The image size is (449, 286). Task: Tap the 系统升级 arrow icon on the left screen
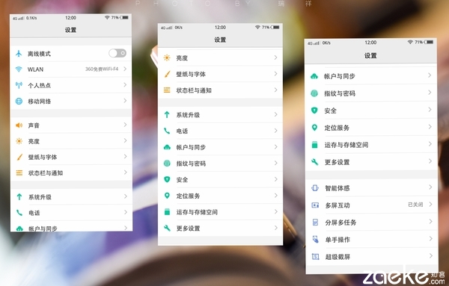pyautogui.click(x=19, y=197)
